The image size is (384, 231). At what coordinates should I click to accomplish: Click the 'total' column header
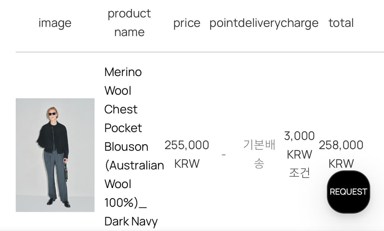(341, 23)
